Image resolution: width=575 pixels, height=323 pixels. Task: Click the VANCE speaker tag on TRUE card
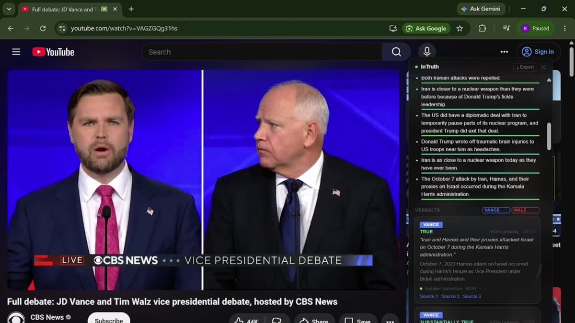pos(431,224)
